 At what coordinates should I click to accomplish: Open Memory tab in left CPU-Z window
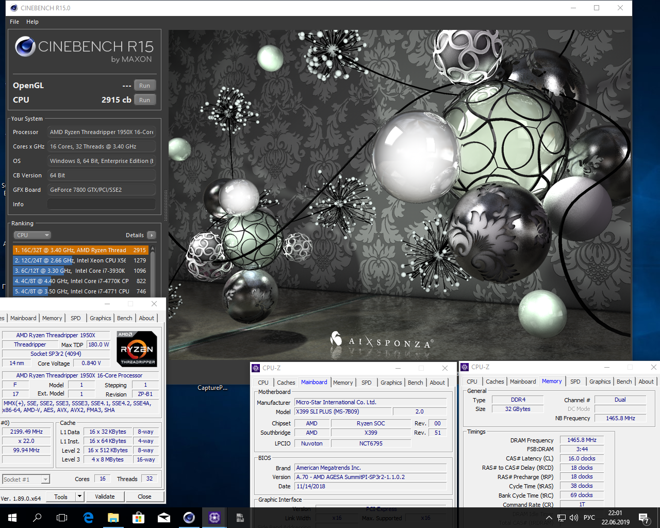52,318
